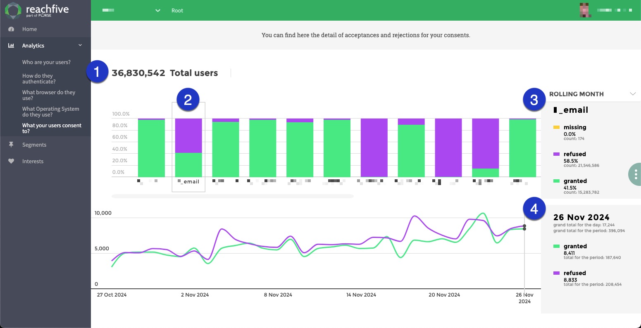Viewport: 641px width, 328px height.
Task: Click the refused count: 21,546,586 text
Action: point(581,165)
